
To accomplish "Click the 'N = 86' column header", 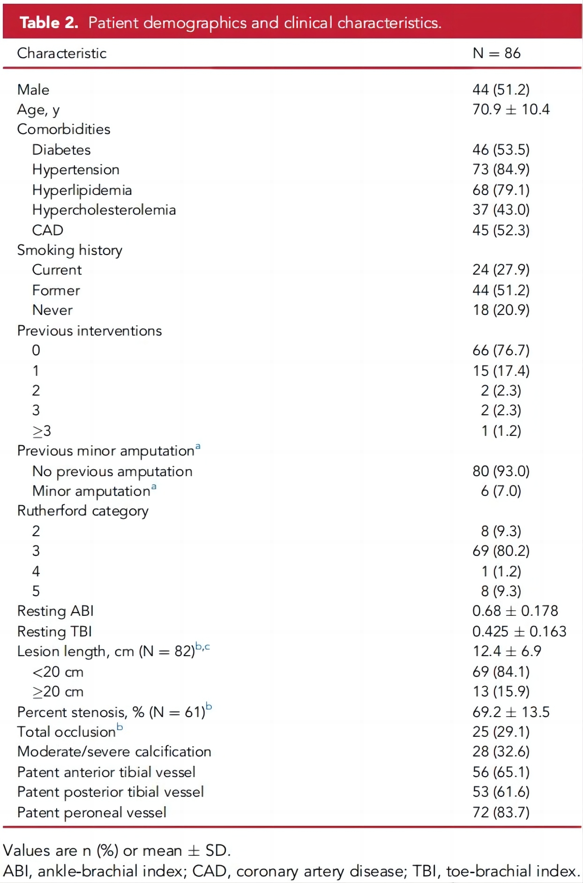I will coord(496,53).
